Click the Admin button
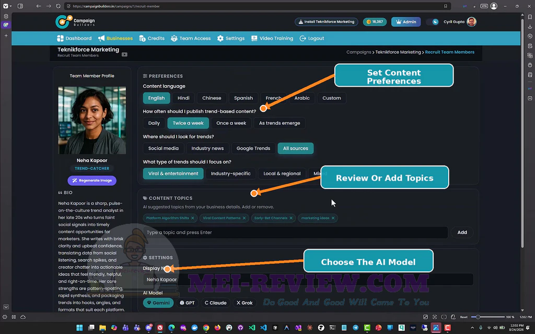535x334 pixels. tap(406, 22)
